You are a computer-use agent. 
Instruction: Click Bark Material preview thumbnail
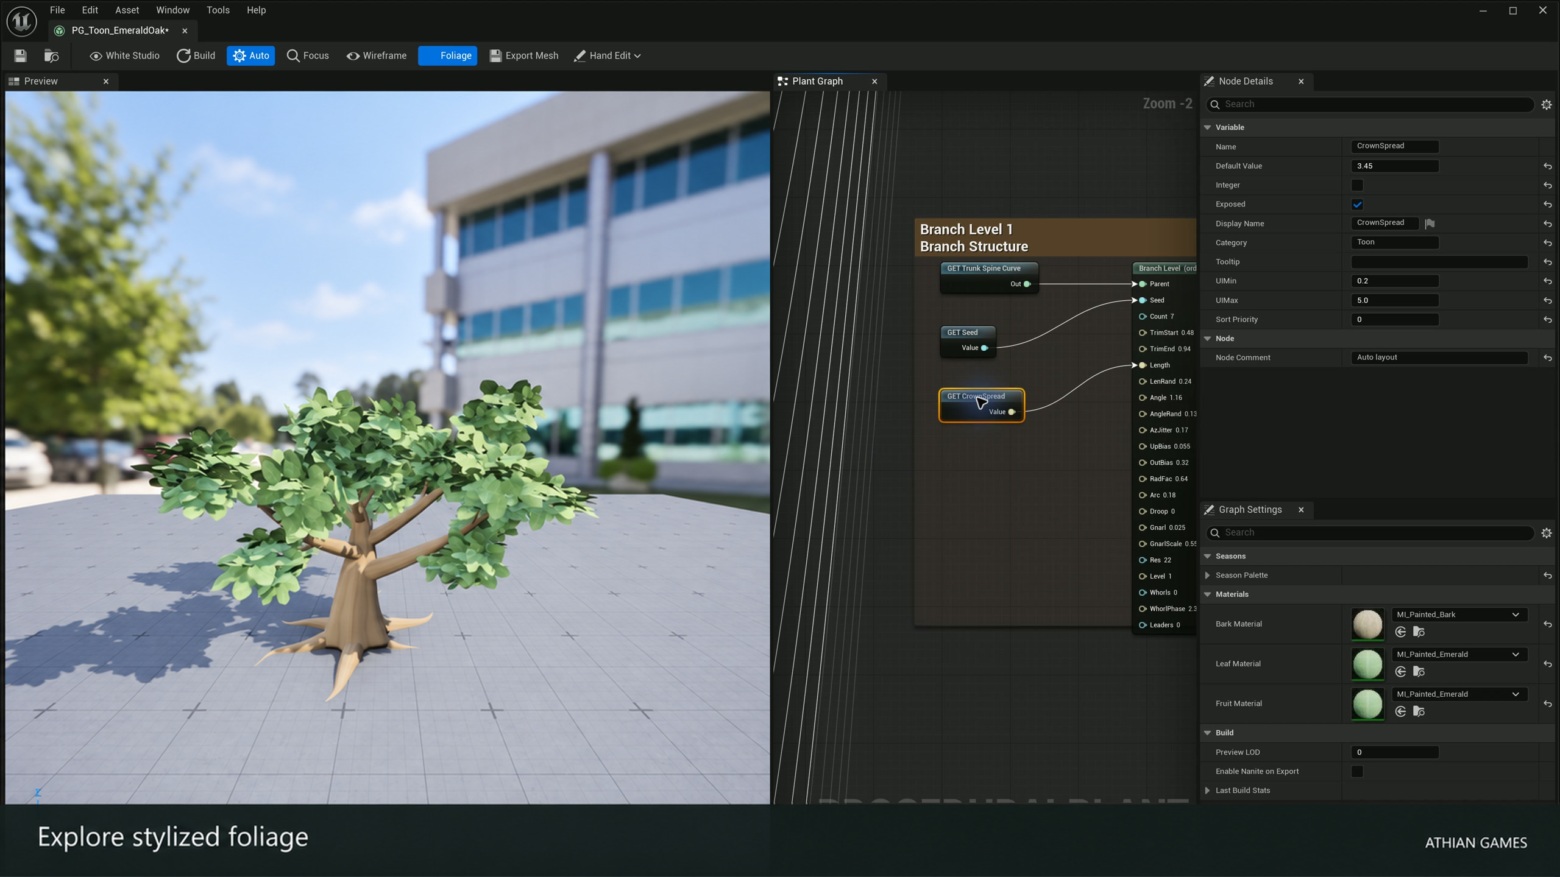(x=1367, y=624)
